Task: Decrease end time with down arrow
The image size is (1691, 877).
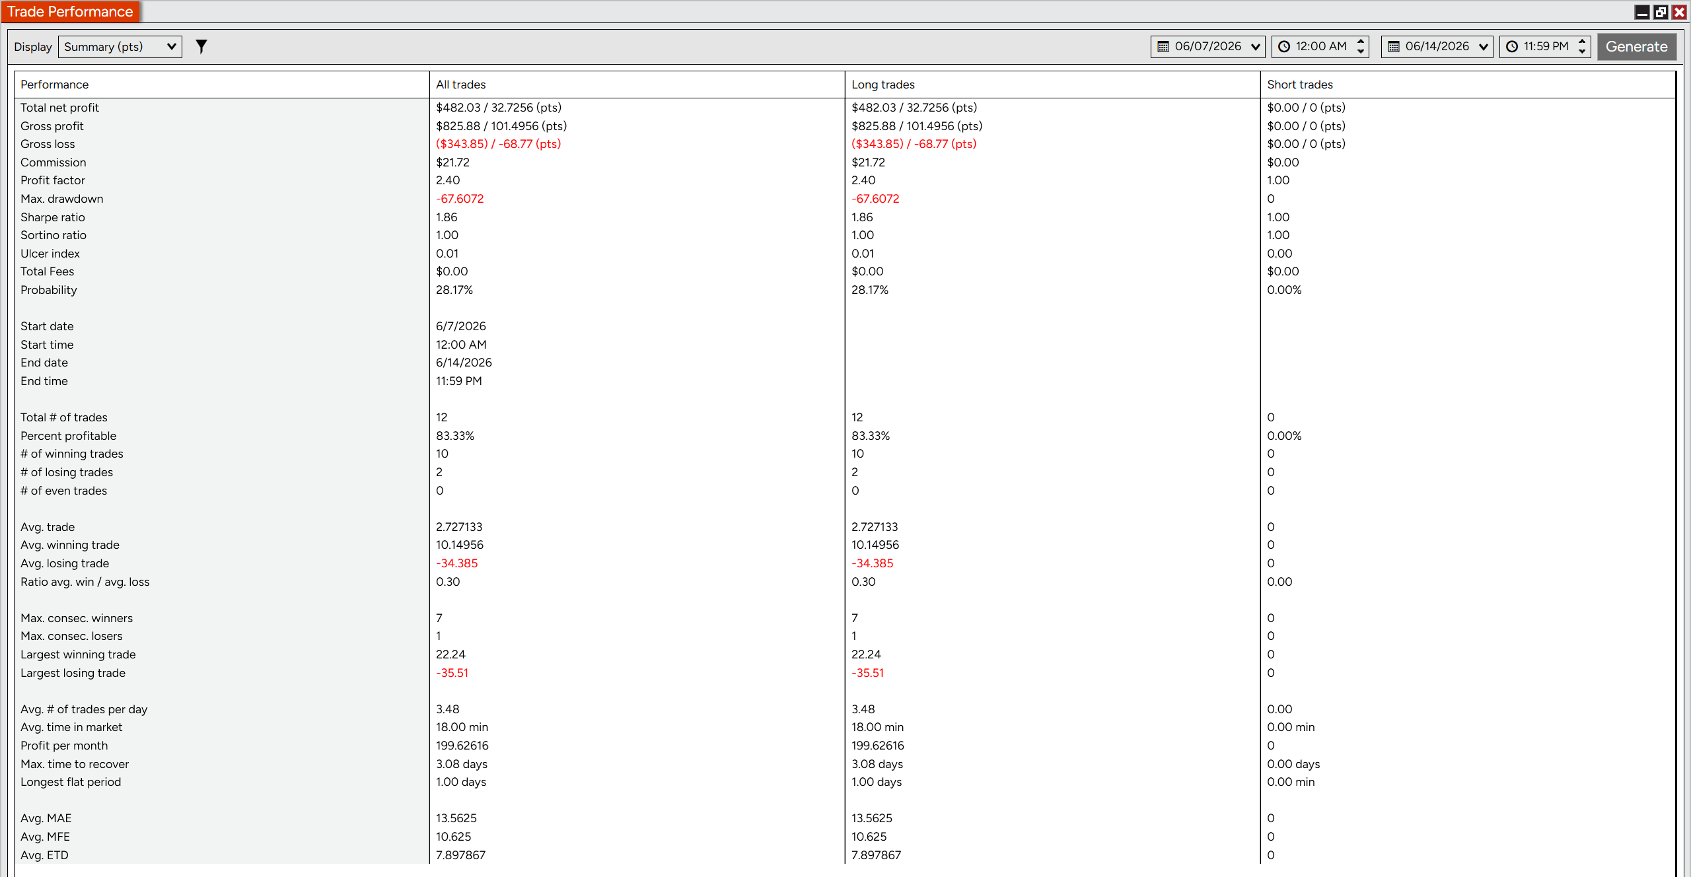Action: click(x=1582, y=52)
